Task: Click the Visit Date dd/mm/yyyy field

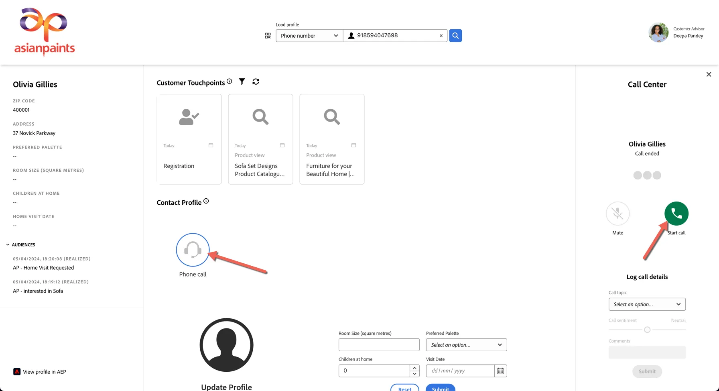Action: (460, 371)
